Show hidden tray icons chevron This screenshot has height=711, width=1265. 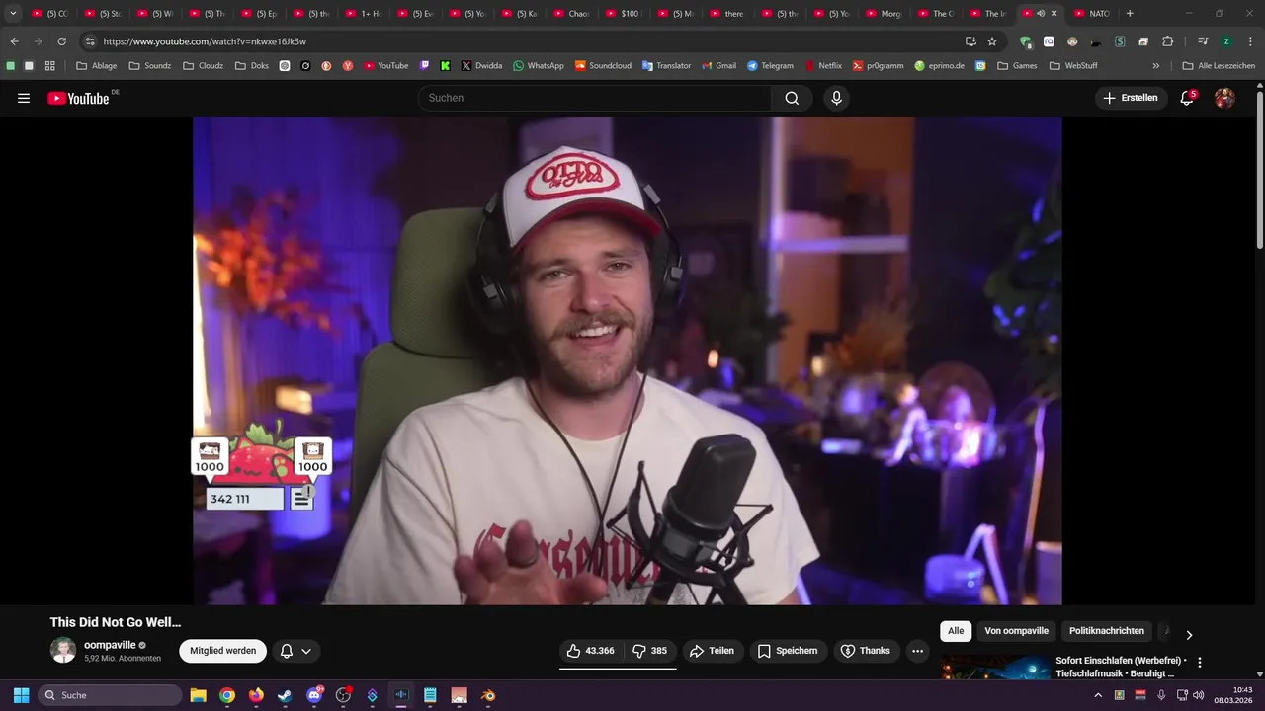(1097, 695)
